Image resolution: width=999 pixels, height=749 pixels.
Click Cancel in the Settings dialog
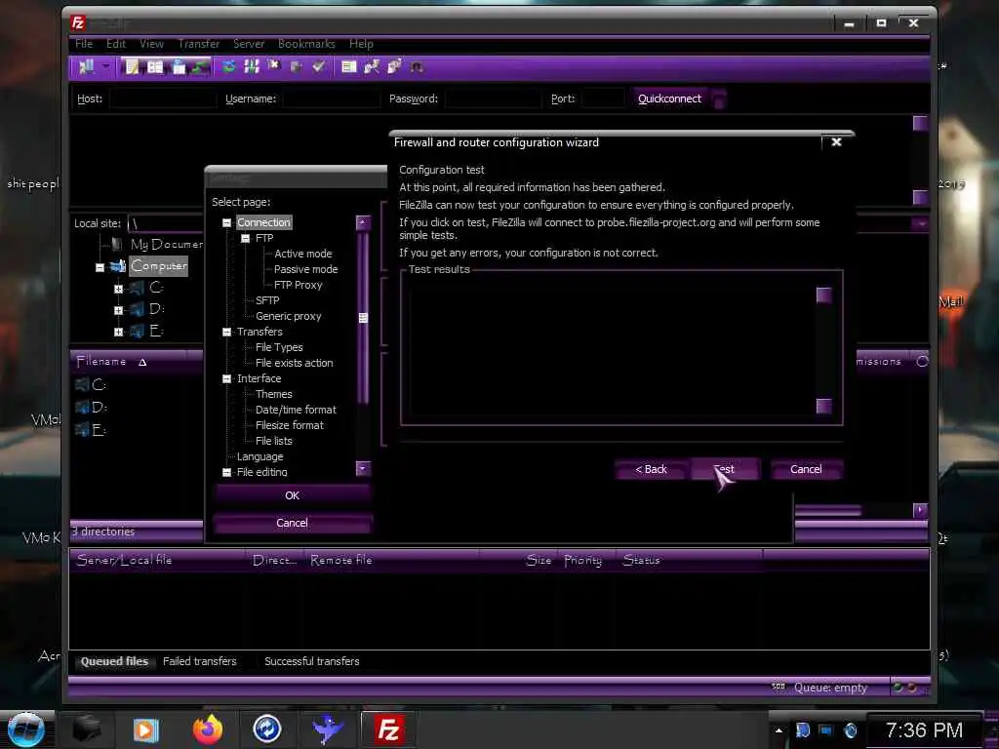point(292,523)
